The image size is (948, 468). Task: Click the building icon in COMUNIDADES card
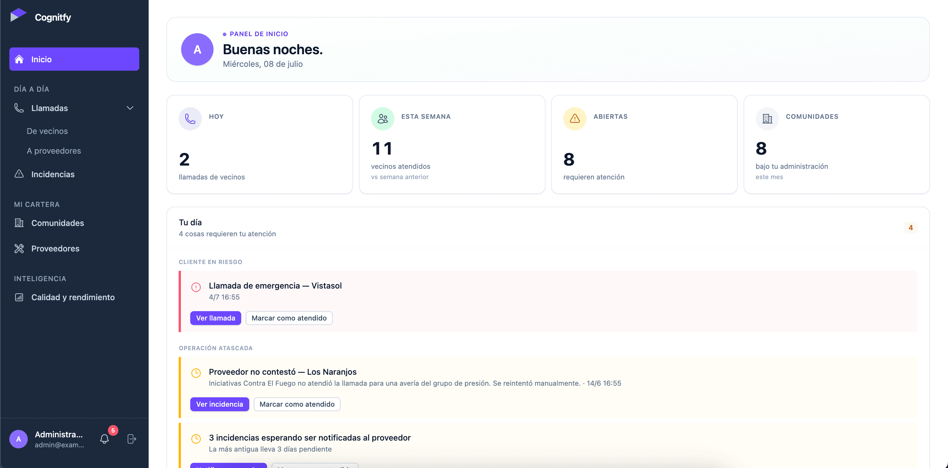[x=767, y=119]
